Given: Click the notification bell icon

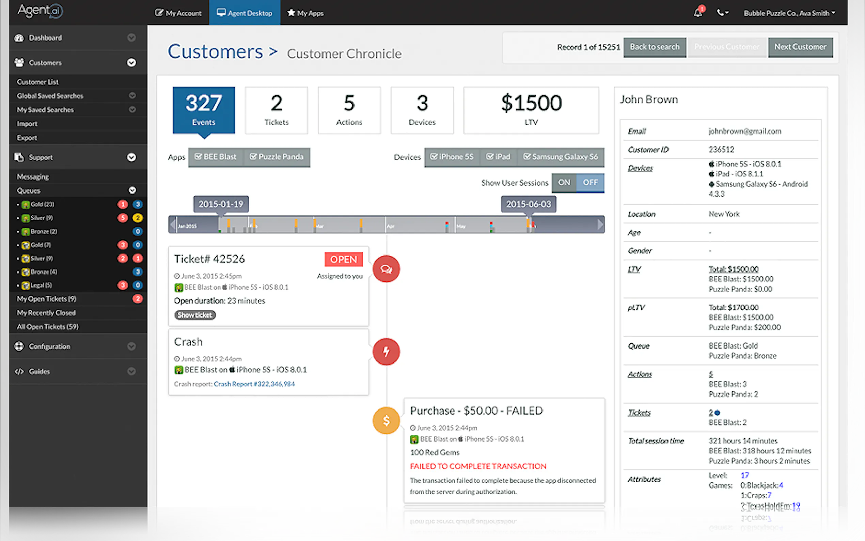Looking at the screenshot, I should coord(698,13).
